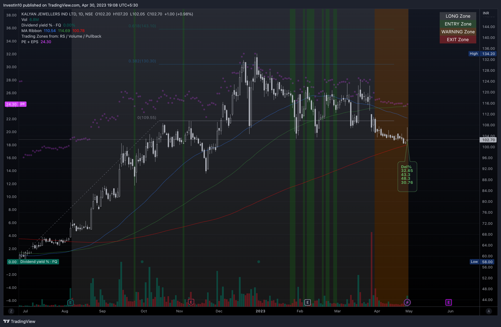Click the white earnings E marker in February
Viewport: 501px width, 327px height.
308,302
